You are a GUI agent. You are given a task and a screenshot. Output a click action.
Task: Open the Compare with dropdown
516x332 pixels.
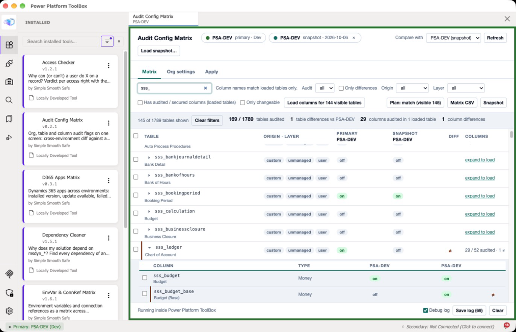[453, 38]
